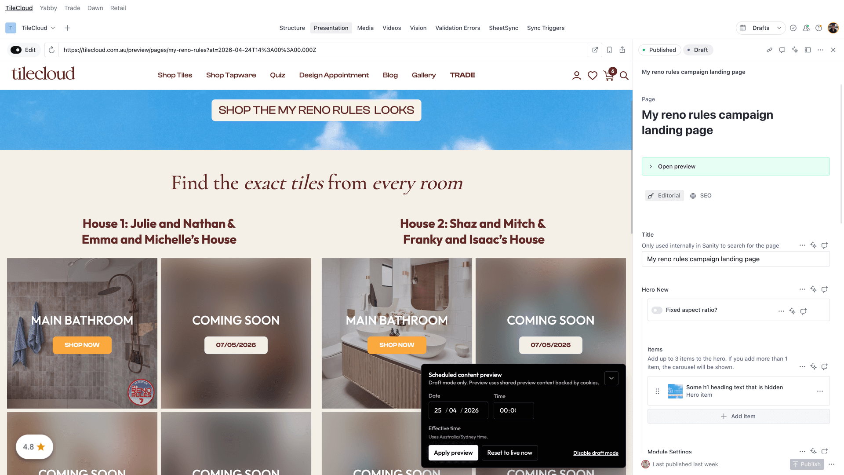Screen dimensions: 844x475
Task: Click the Title input field
Action: click(735, 259)
